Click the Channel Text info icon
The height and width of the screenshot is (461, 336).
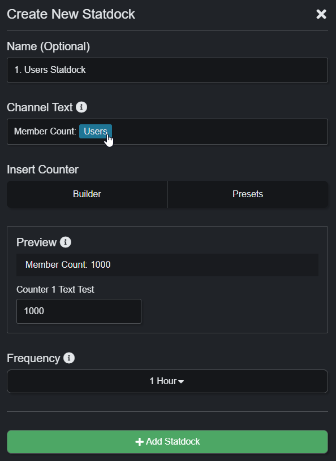click(81, 107)
